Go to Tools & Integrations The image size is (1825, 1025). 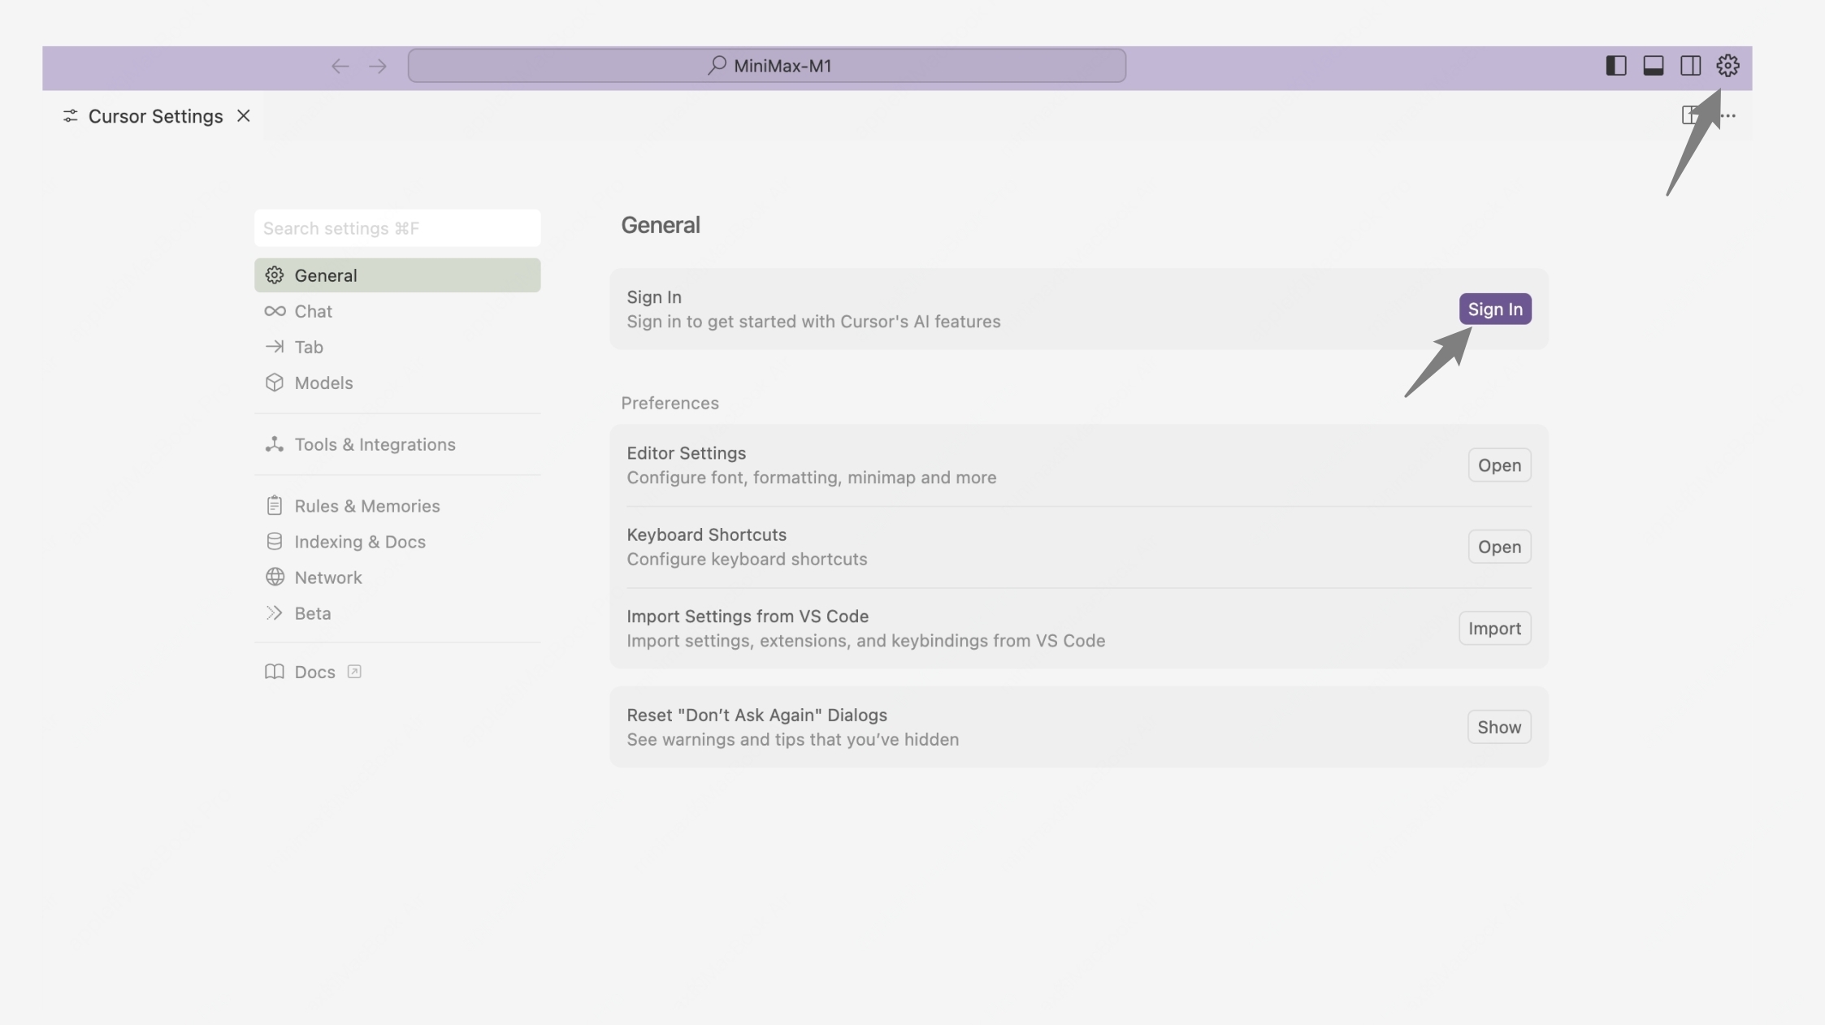pyautogui.click(x=374, y=444)
